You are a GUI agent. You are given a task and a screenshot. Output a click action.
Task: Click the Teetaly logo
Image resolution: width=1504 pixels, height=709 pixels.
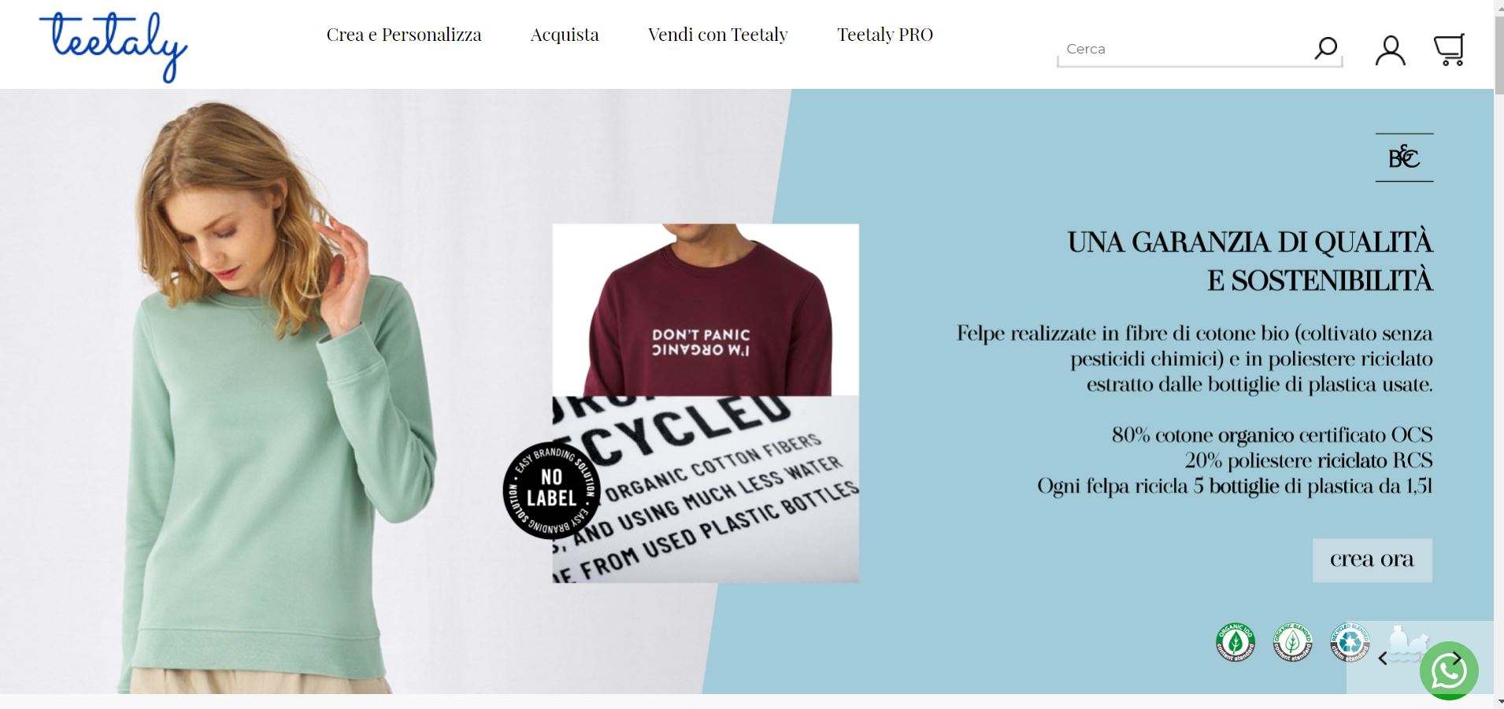[x=113, y=46]
